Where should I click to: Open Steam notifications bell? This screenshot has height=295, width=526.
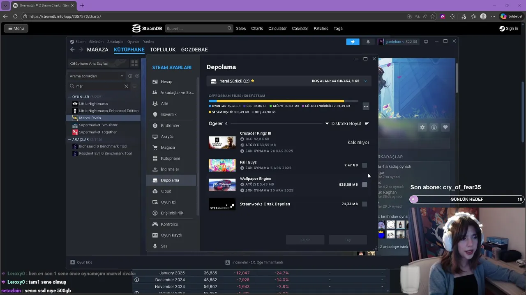[x=368, y=42]
